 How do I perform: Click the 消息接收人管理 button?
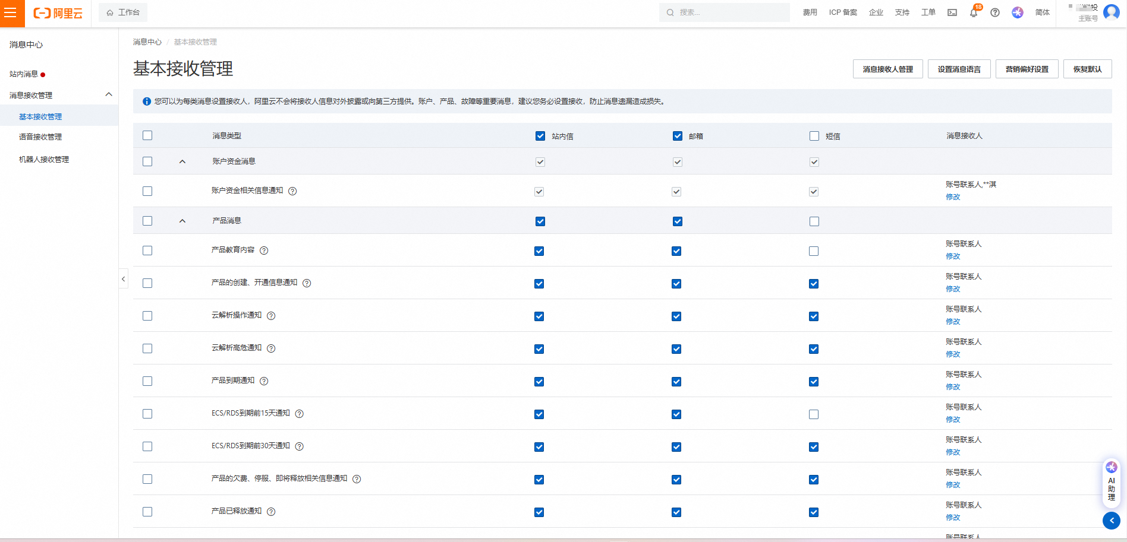(x=888, y=69)
